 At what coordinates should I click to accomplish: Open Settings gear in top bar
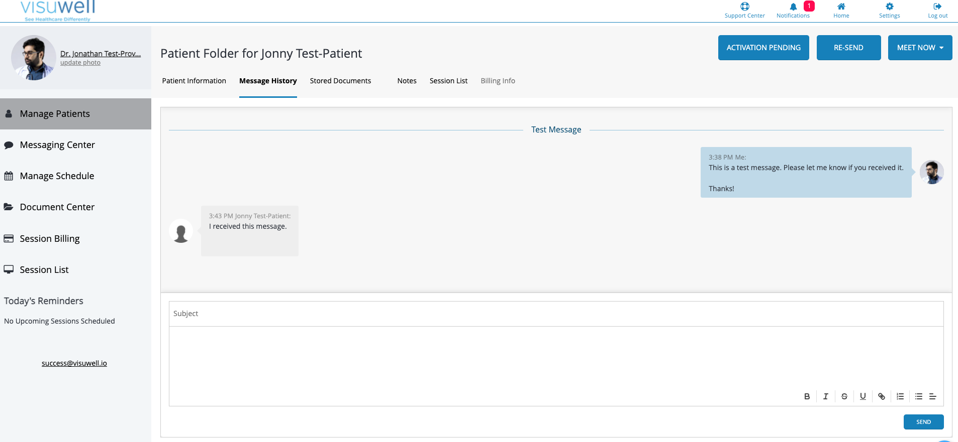point(889,7)
